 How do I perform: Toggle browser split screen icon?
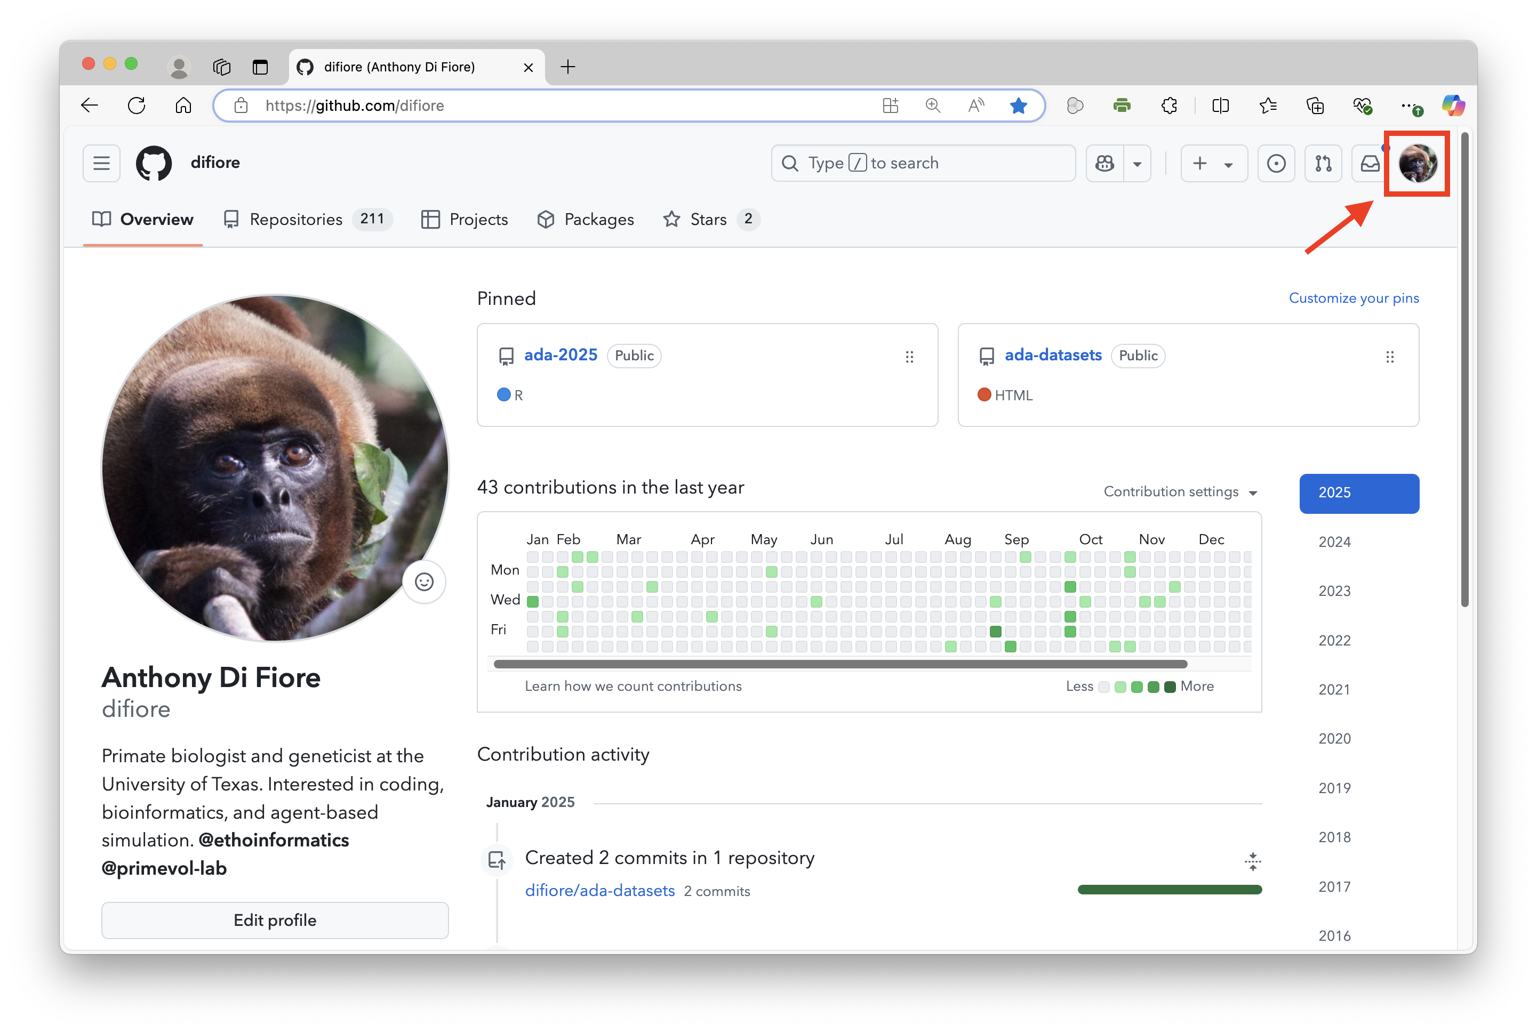[x=1220, y=106]
